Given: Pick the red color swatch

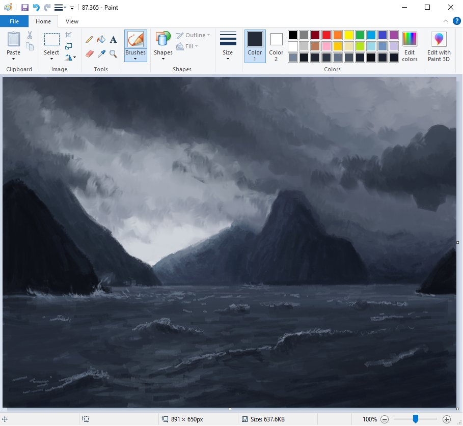Looking at the screenshot, I should point(326,35).
